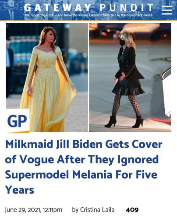Open the left photo with the yellow gown
This screenshot has width=177, height=219.
[x=47, y=78]
